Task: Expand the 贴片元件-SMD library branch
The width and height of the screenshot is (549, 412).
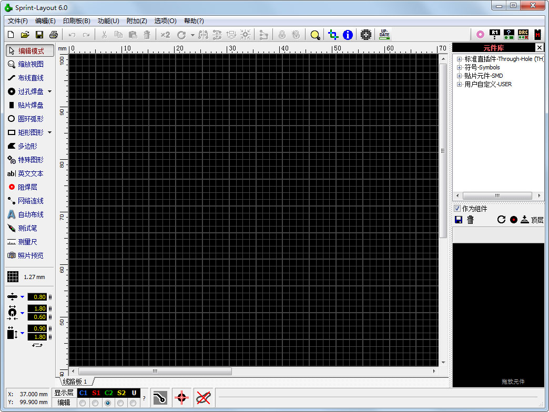Action: [x=460, y=76]
